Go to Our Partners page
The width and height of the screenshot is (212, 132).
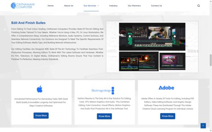click(134, 6)
